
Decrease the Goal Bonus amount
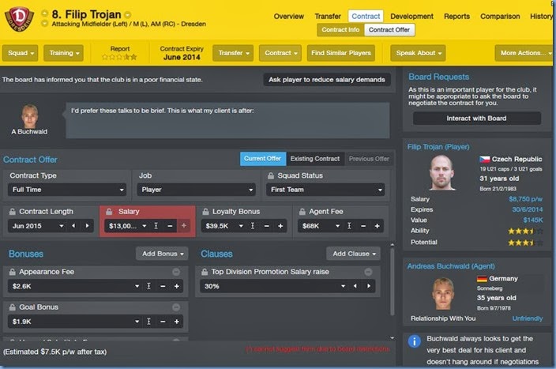[x=163, y=322]
